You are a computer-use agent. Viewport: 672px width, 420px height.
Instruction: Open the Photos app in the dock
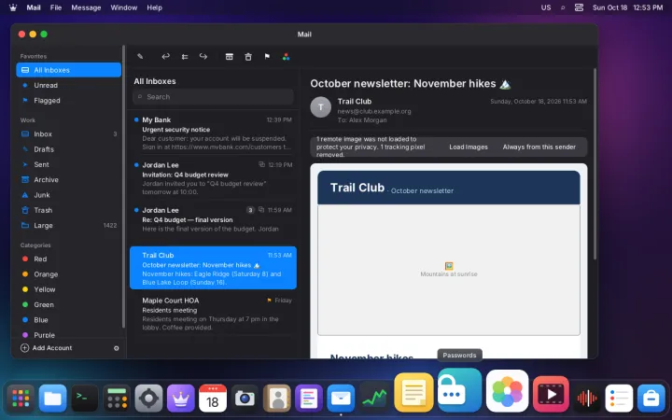507,391
